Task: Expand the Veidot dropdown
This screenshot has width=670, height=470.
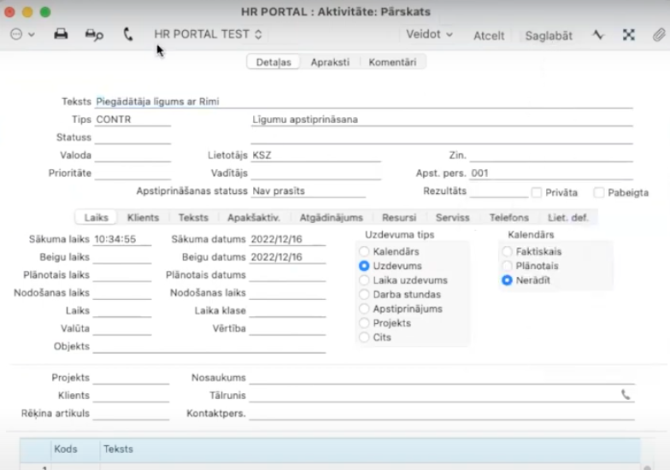Action: [x=429, y=35]
